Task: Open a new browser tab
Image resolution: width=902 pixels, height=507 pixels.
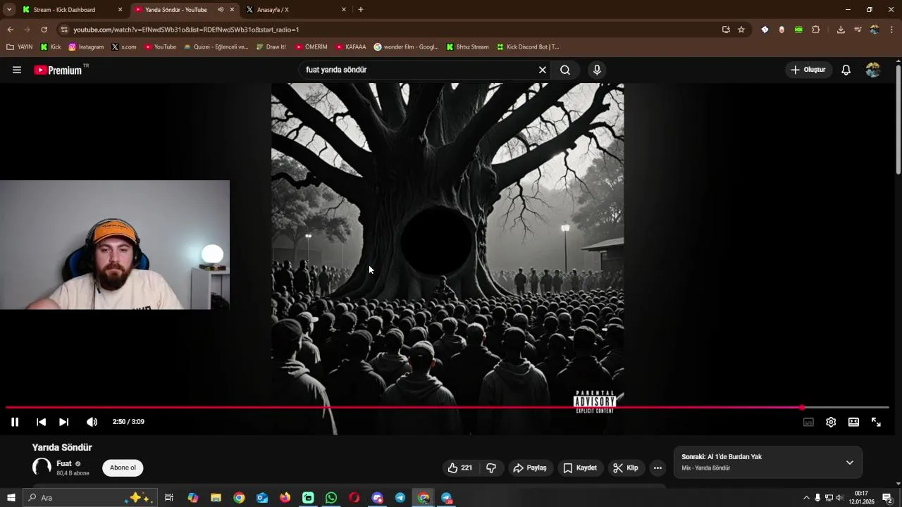Action: point(361,10)
